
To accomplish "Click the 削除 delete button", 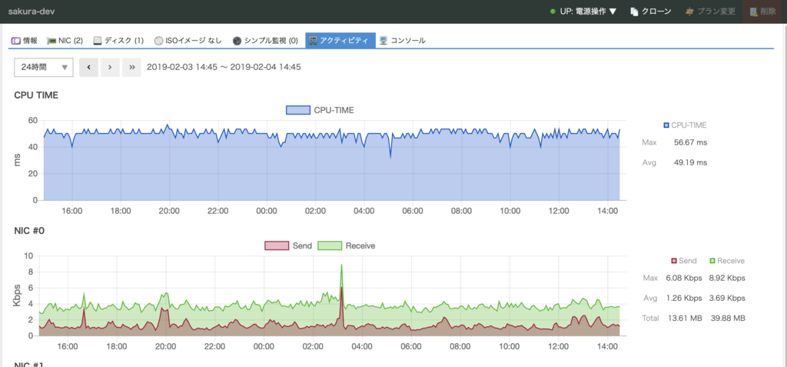I will click(763, 11).
